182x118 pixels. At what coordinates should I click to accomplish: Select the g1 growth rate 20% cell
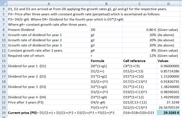point(140,35)
